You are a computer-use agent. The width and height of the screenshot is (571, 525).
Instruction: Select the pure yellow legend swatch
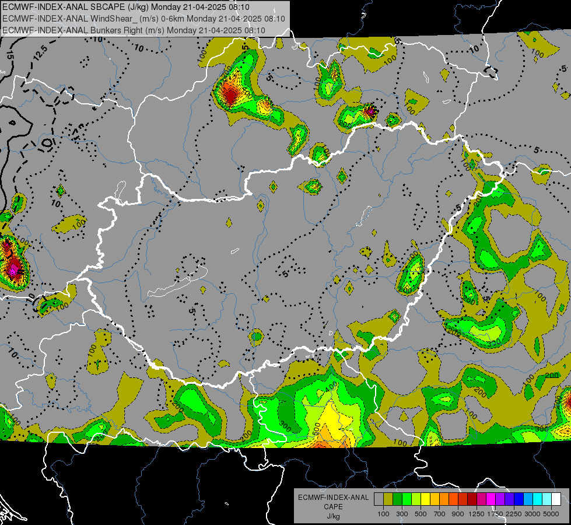tap(425, 499)
